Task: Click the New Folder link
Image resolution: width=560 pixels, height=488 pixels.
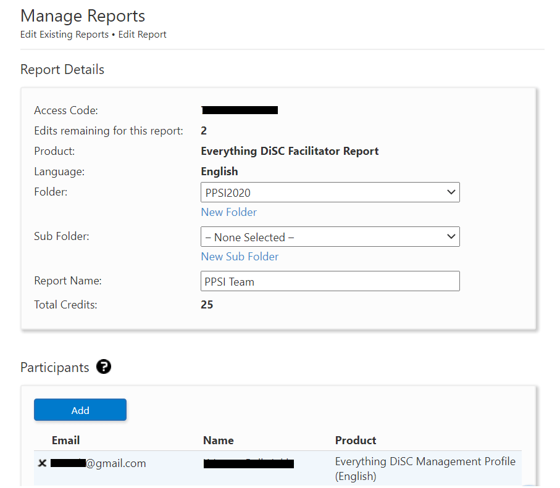Action: click(x=228, y=212)
